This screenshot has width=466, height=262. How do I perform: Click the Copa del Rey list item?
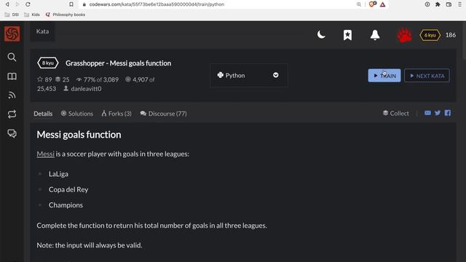pos(68,189)
